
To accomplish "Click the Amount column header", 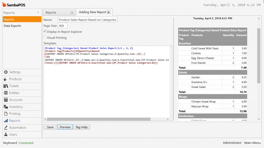I will 241,35.
